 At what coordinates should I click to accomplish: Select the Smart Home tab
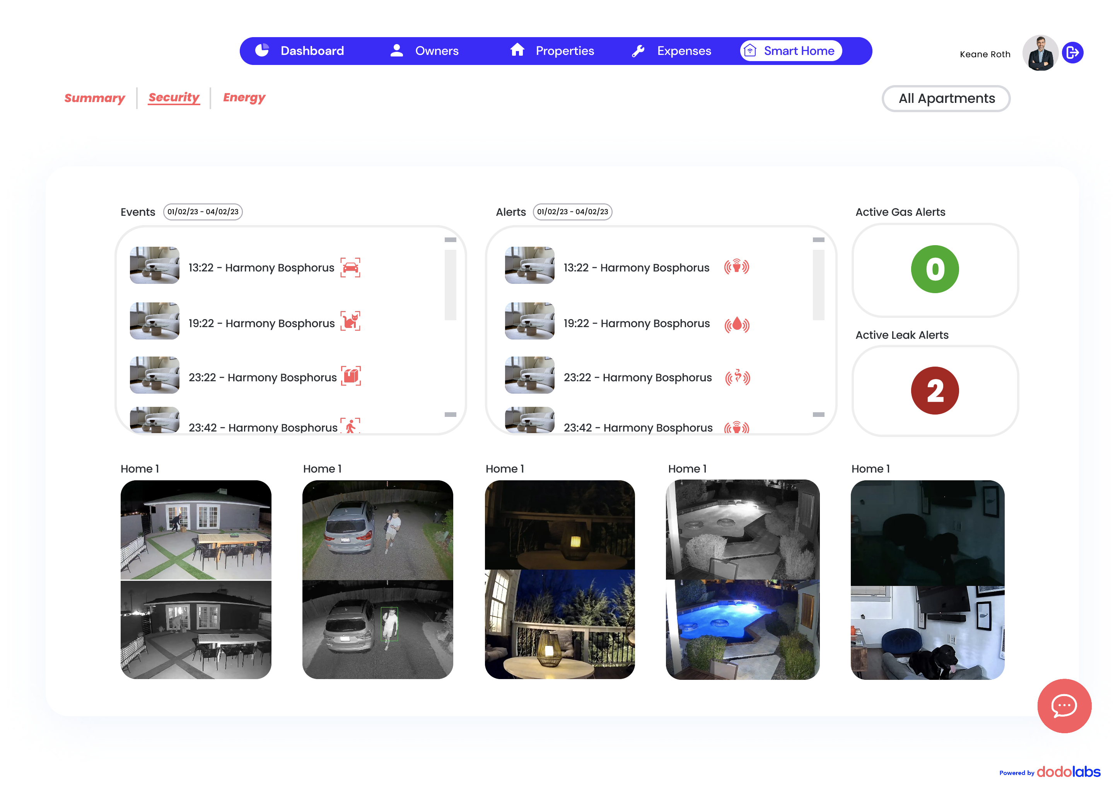tap(790, 51)
